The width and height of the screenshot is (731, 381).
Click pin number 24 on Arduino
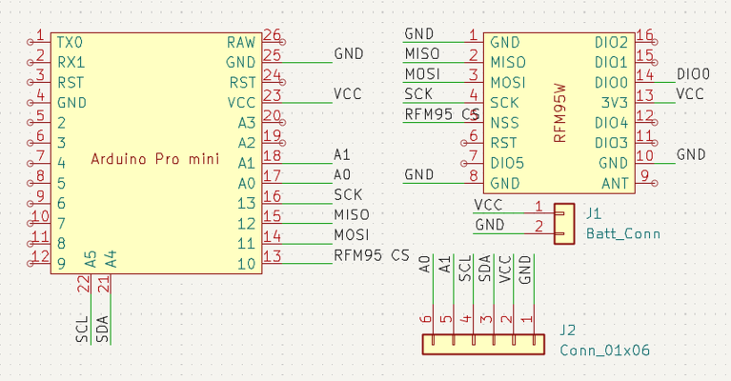click(273, 75)
